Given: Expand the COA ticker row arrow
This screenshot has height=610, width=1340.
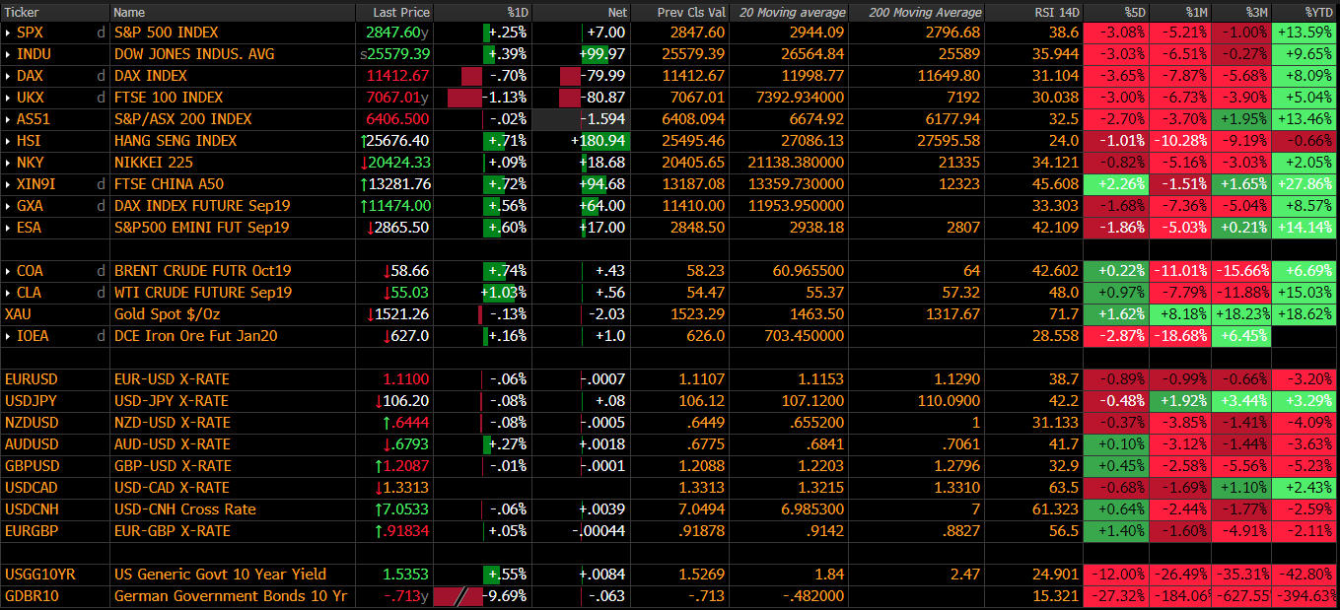Looking at the screenshot, I should click(8, 271).
